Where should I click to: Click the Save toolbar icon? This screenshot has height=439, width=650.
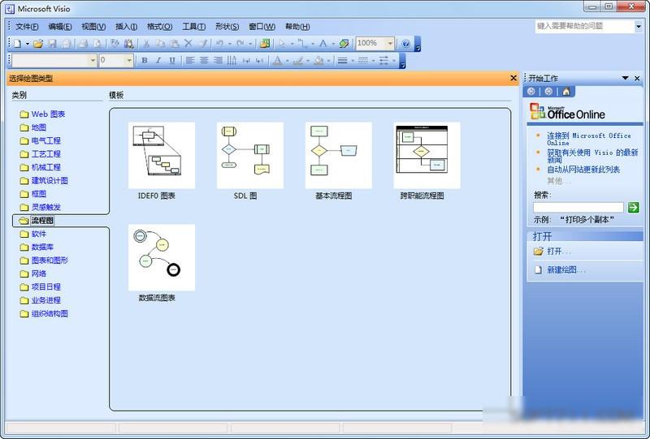coord(52,44)
